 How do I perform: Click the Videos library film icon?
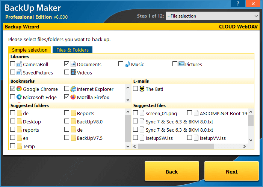pyautogui.click(x=73, y=73)
